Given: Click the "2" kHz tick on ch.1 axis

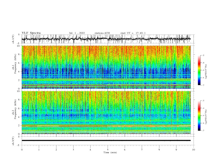Looking at the screenshot, I should click(19, 80).
